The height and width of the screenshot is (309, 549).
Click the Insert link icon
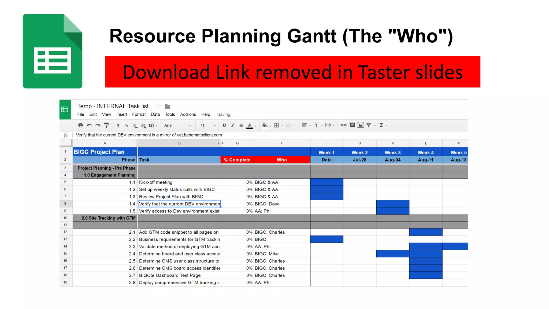coord(343,125)
